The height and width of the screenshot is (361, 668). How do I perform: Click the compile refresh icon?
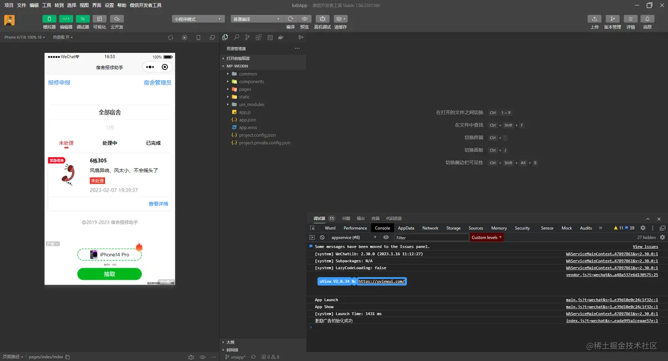point(290,19)
